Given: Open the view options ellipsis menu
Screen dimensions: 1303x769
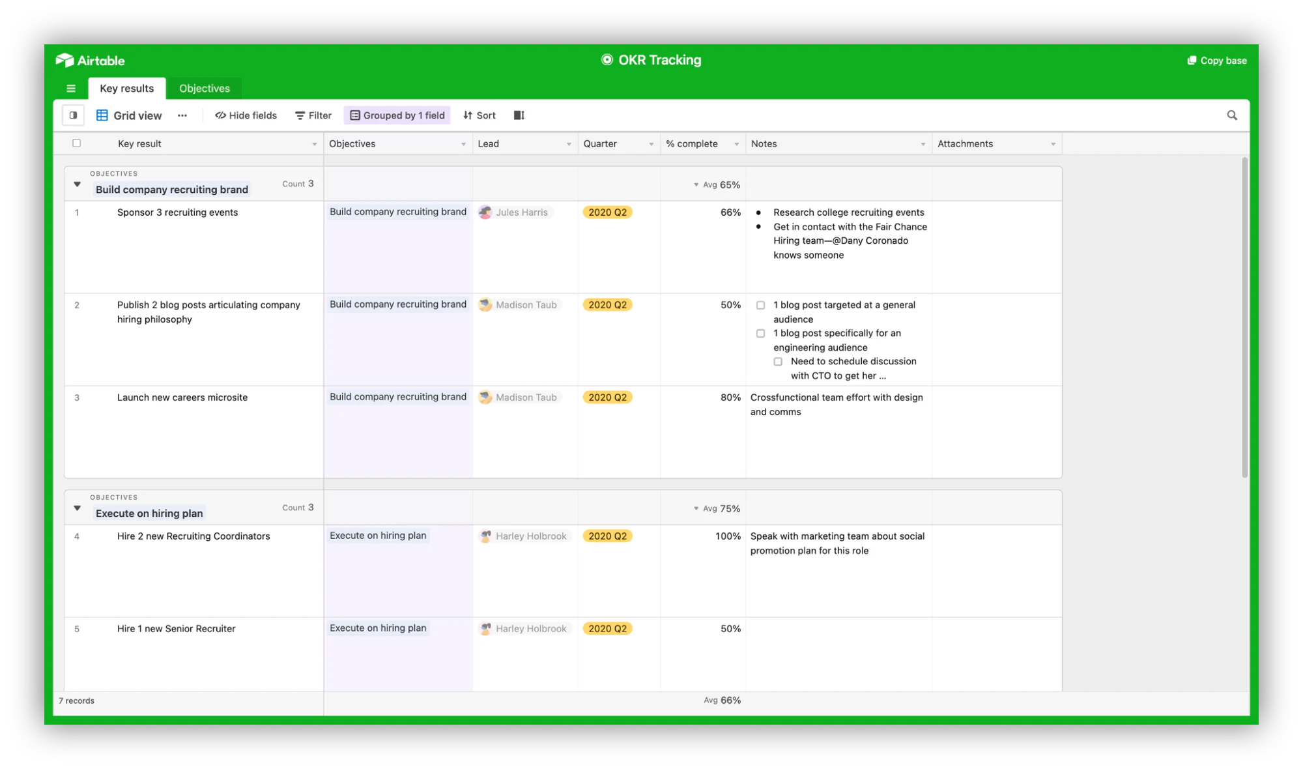Looking at the screenshot, I should 182,115.
